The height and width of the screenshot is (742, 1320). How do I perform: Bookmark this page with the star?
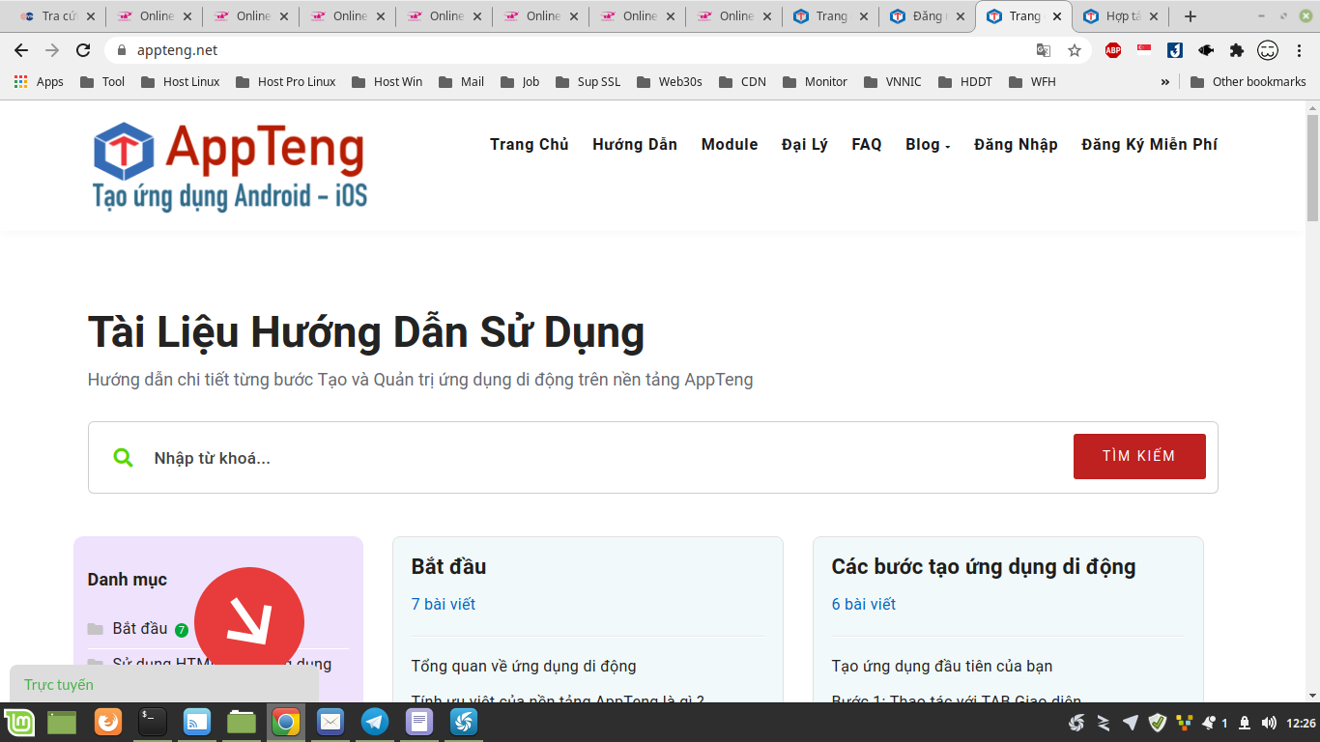click(1075, 50)
